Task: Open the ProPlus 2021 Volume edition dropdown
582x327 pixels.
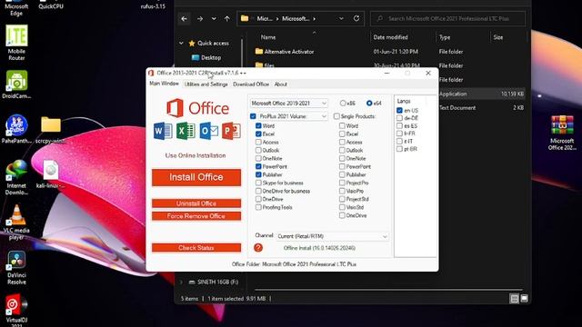Action: click(293, 116)
